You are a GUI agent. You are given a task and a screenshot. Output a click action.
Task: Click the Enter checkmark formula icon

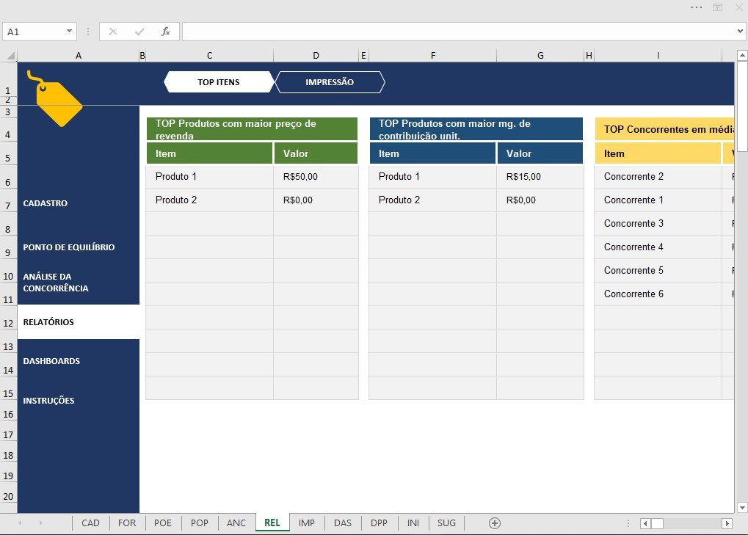(x=139, y=32)
